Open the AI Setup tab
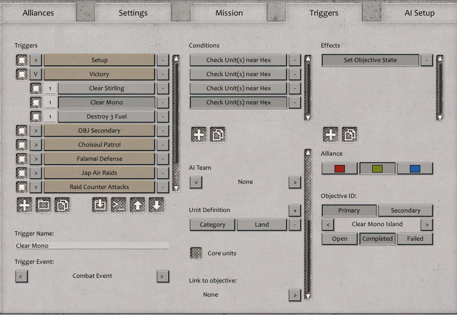The height and width of the screenshot is (315, 457). click(419, 13)
